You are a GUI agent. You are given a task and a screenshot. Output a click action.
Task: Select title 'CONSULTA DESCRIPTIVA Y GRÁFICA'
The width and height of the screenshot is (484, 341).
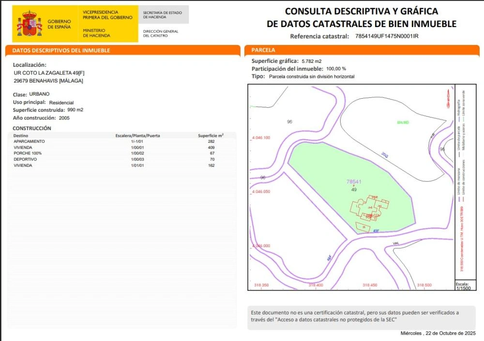click(362, 11)
